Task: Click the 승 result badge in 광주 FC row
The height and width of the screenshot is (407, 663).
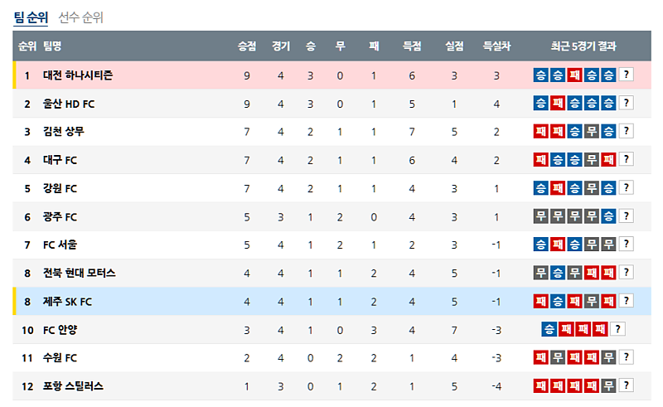Action: (x=608, y=216)
